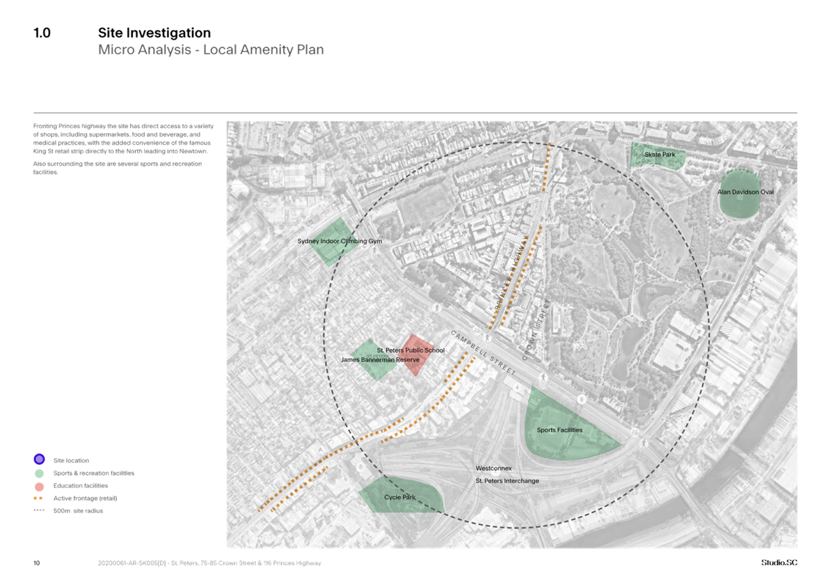The image size is (830, 587).
Task: Select the Alan Davidson Oval label
Action: (745, 192)
